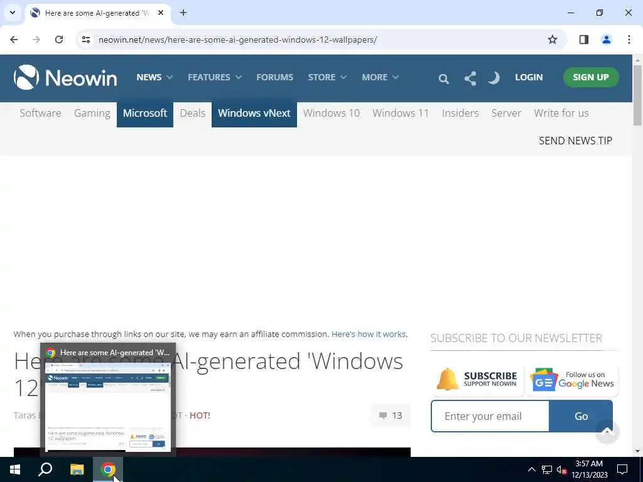The image size is (643, 482).
Task: Select the Software category tab
Action: 40,113
